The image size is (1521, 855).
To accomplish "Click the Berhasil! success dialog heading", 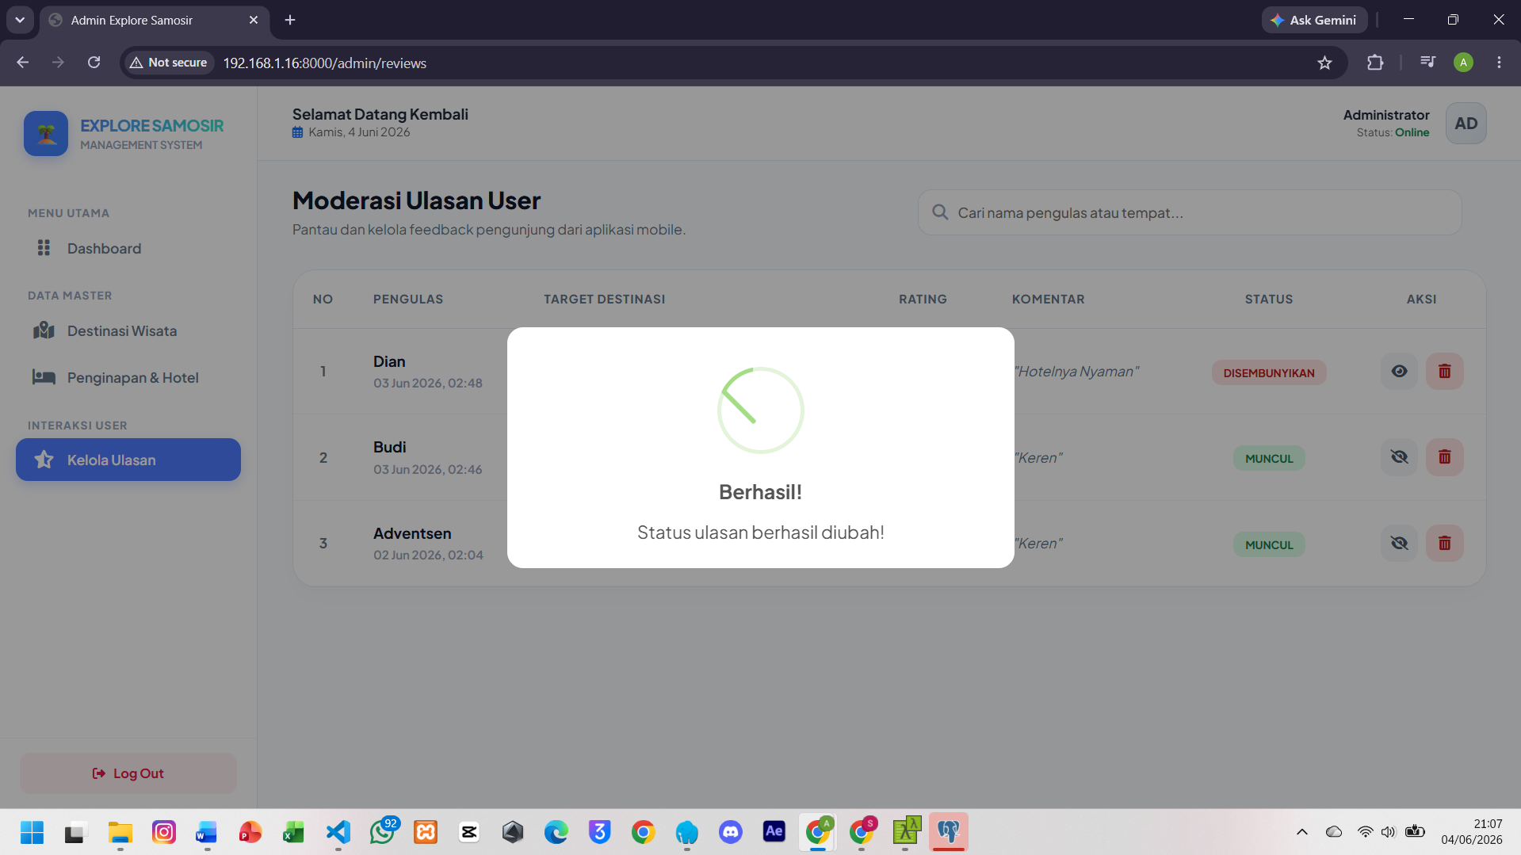I will point(760,492).
